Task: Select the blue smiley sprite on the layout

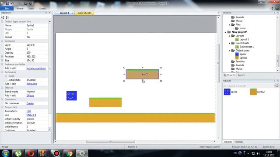Action: coord(72,96)
